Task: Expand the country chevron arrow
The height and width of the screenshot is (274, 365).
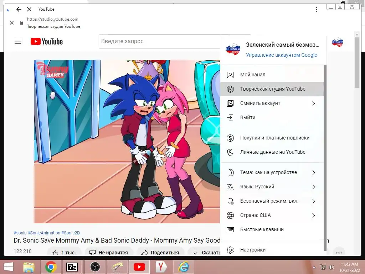Action: click(314, 215)
